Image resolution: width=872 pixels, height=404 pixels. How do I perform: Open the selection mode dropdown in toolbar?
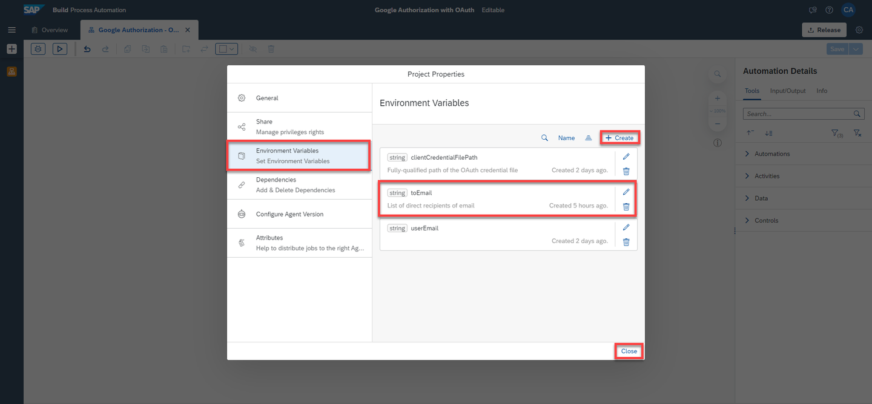tap(227, 49)
